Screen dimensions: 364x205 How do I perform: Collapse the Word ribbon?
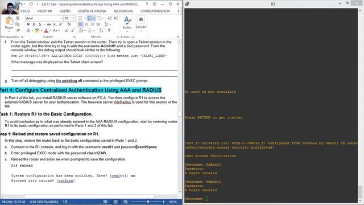point(178,37)
